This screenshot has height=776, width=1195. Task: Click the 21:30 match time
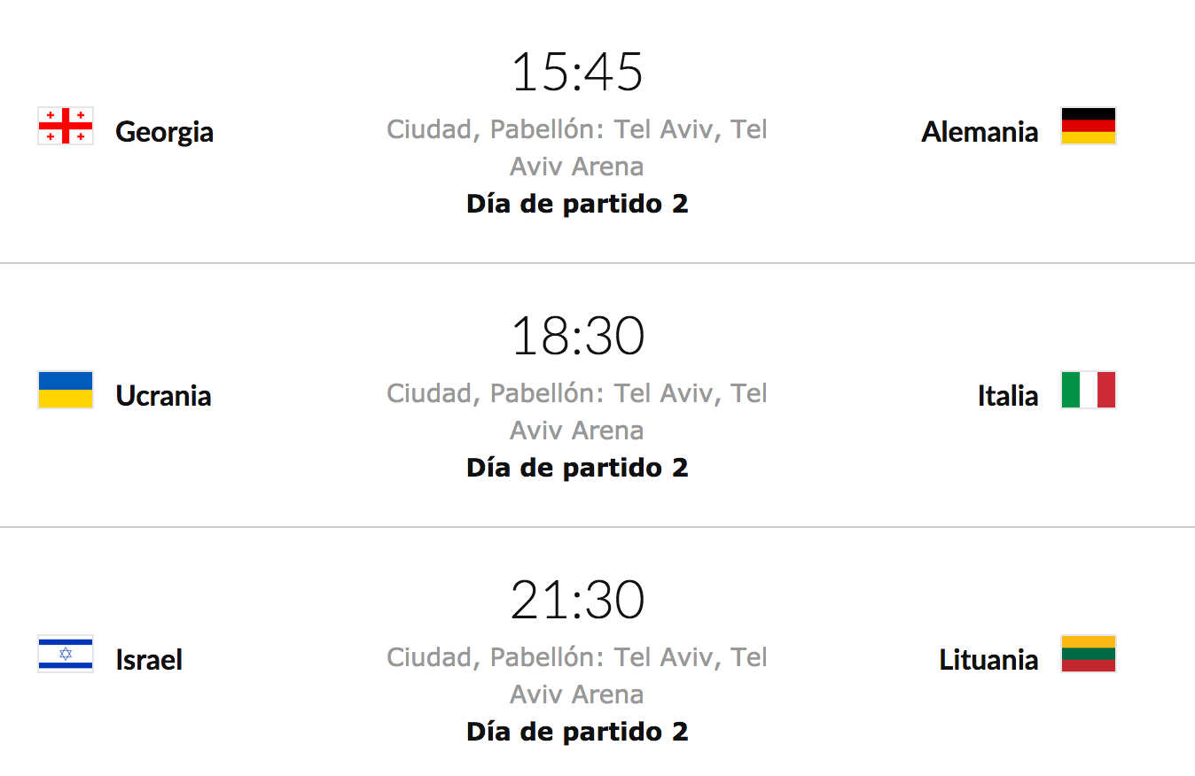[x=577, y=601]
